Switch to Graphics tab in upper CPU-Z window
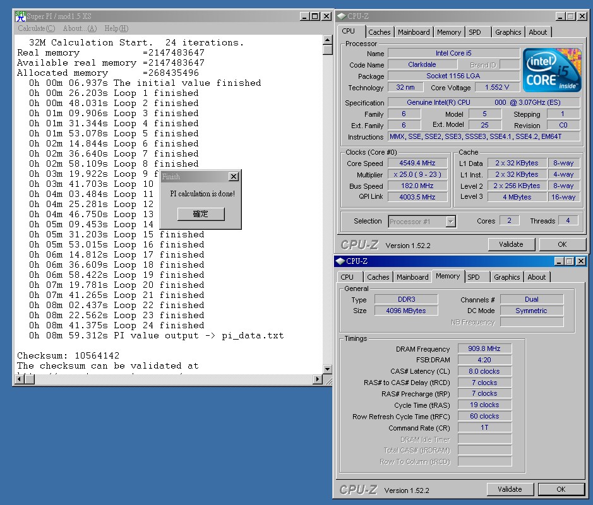The height and width of the screenshot is (505, 593). [x=508, y=32]
